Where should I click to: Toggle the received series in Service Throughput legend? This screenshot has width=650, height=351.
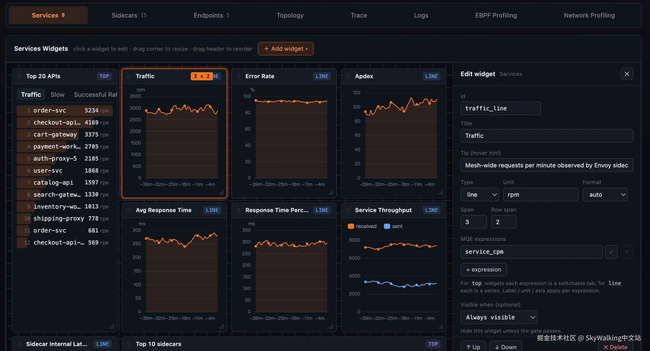(x=362, y=226)
